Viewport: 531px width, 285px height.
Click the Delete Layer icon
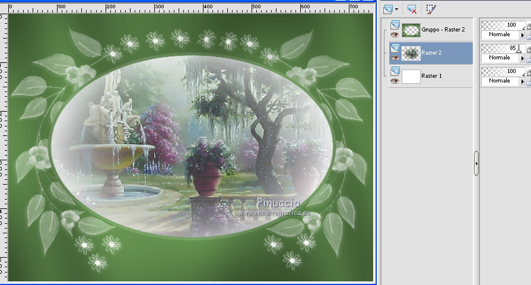[x=412, y=9]
